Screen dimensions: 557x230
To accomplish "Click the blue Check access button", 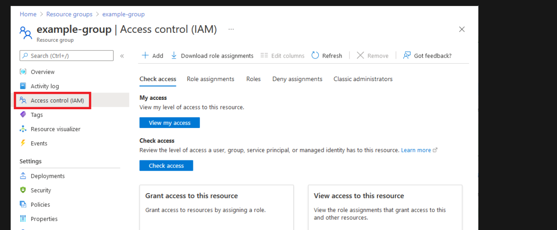I will [x=166, y=166].
